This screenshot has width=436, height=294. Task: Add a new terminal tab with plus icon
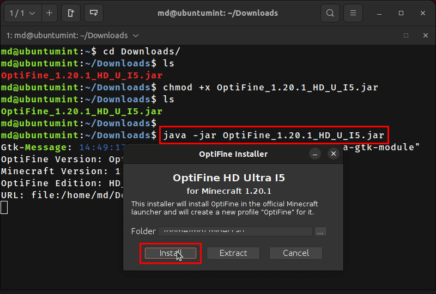pos(50,13)
